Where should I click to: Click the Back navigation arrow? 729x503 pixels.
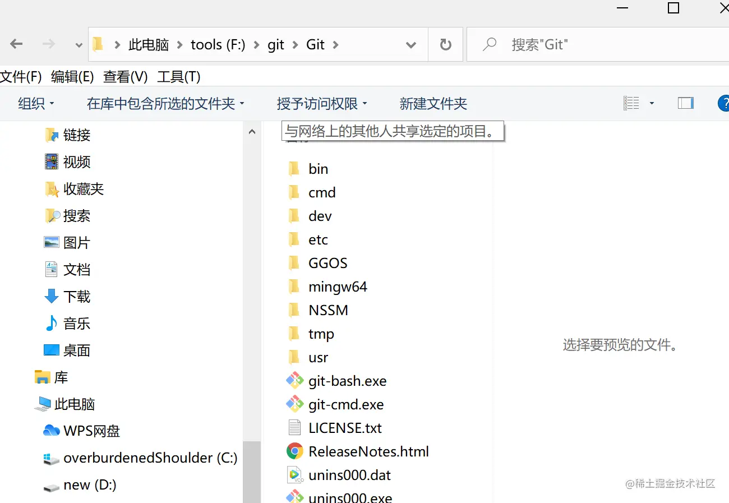coord(16,44)
